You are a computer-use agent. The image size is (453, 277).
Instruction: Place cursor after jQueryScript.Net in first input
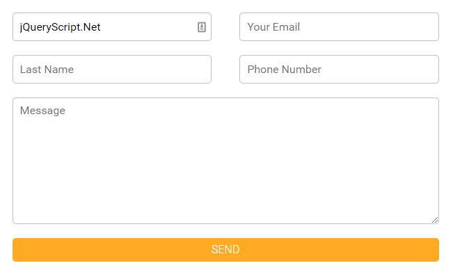click(102, 27)
